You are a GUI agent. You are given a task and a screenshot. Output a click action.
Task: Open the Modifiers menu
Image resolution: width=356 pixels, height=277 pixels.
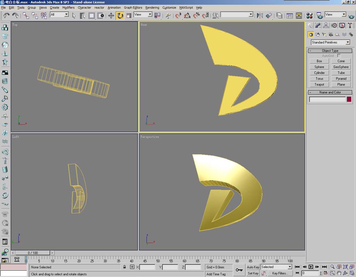click(68, 7)
